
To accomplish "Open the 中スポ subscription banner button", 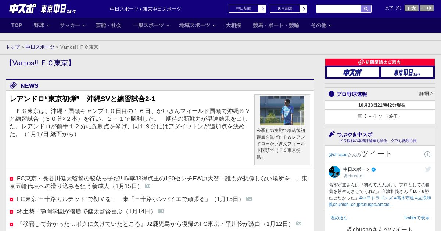I will (353, 72).
